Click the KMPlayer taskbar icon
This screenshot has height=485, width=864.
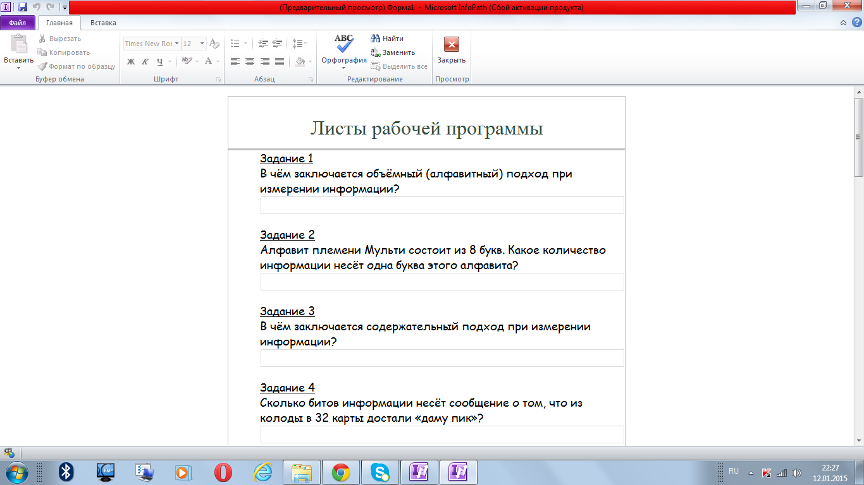pyautogui.click(x=106, y=472)
